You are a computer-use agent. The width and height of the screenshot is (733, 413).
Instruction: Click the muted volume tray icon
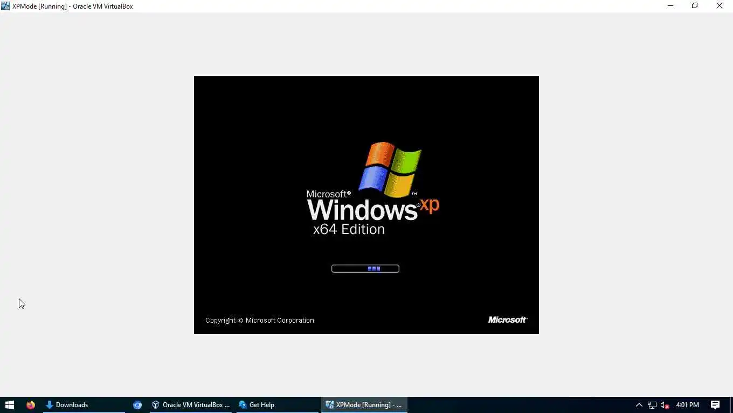click(665, 405)
